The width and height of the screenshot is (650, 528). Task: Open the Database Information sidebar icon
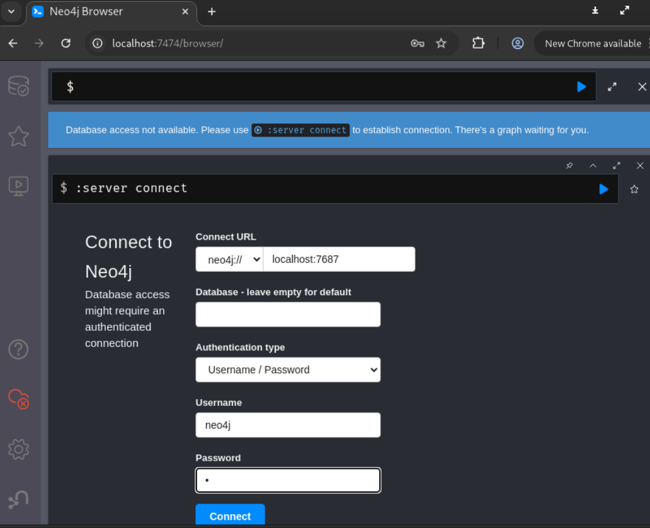[19, 86]
